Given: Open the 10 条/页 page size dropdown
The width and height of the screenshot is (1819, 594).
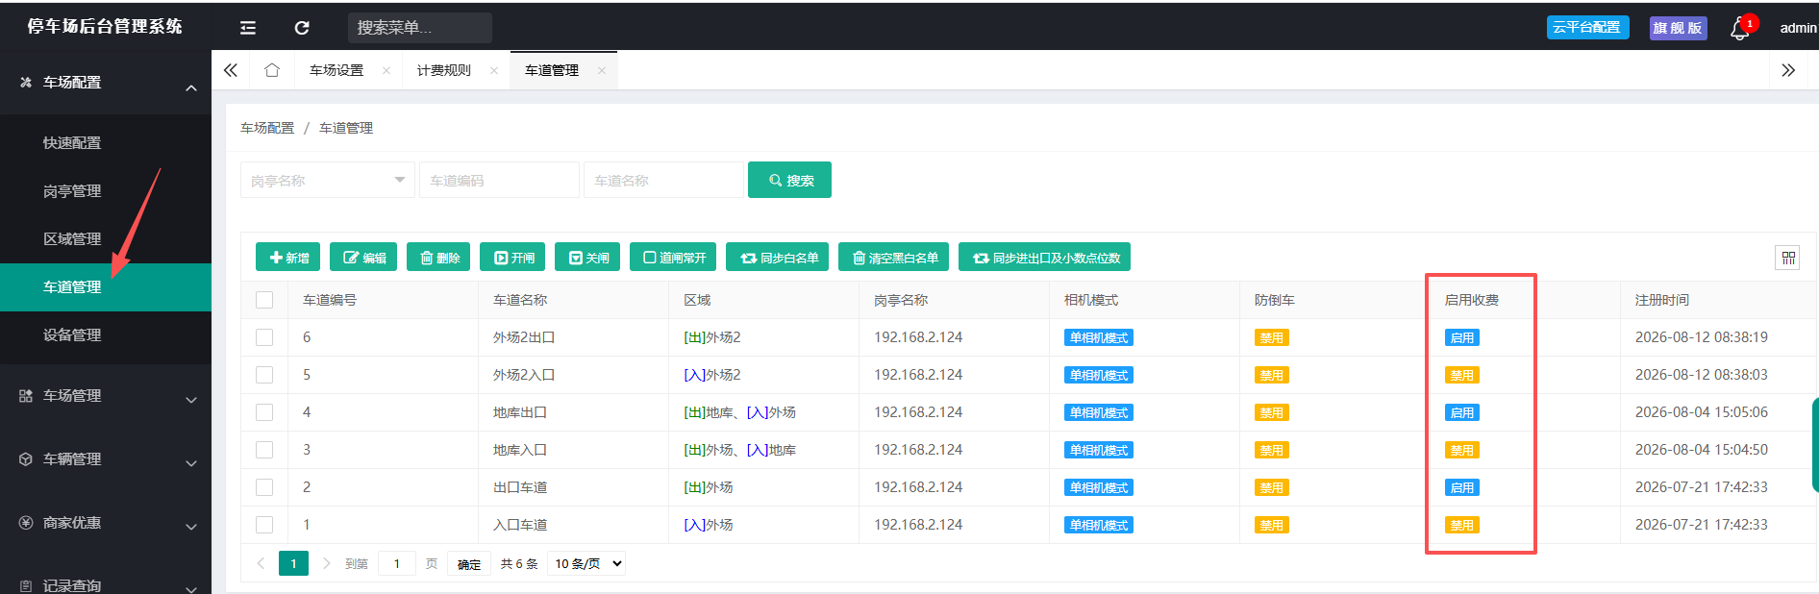Looking at the screenshot, I should click(x=586, y=563).
